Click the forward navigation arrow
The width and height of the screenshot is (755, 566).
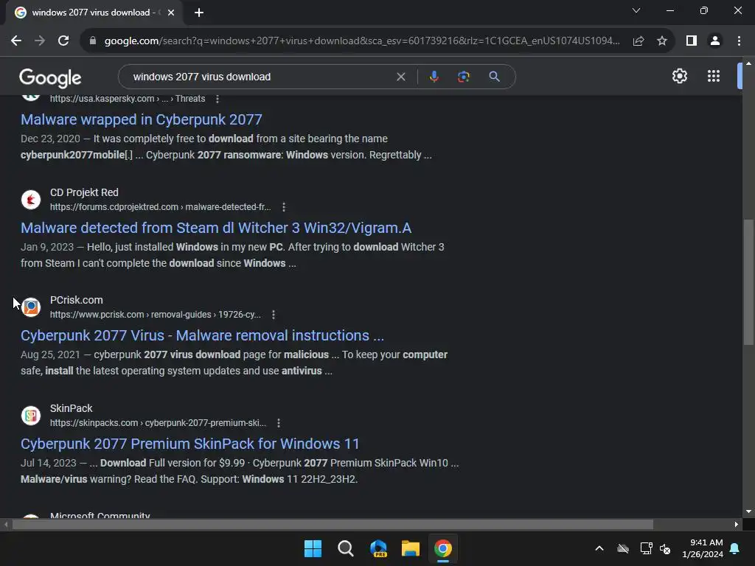click(x=40, y=41)
